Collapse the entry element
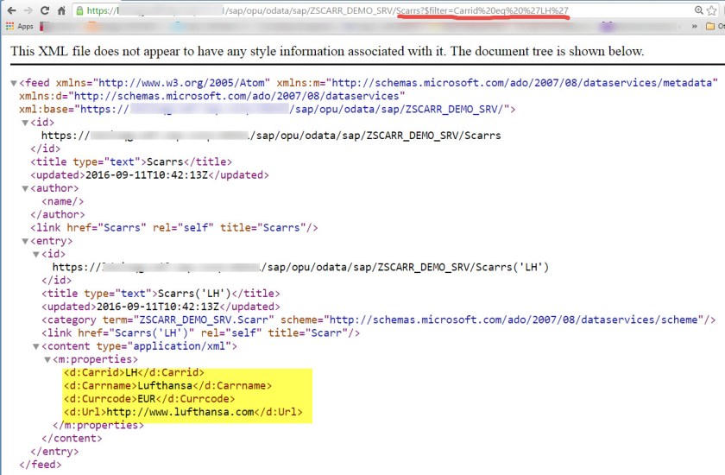The image size is (725, 475). coord(25,242)
